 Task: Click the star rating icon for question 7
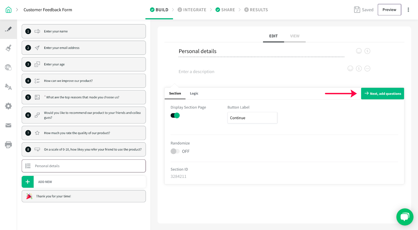tap(37, 133)
